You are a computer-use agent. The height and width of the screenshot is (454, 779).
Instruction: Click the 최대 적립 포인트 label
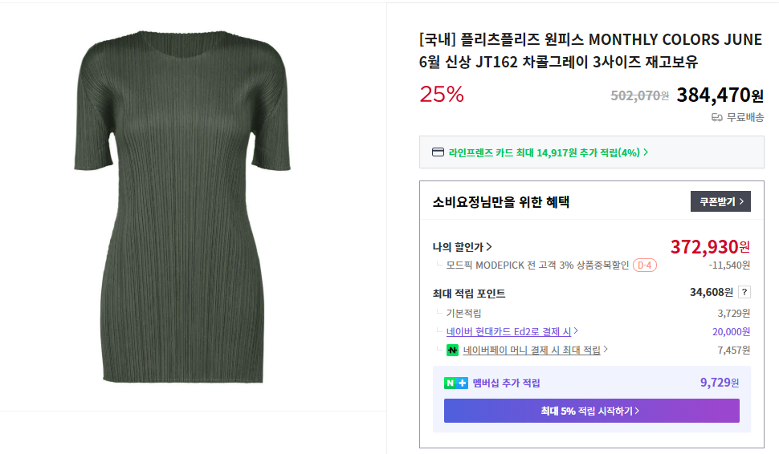pos(469,293)
